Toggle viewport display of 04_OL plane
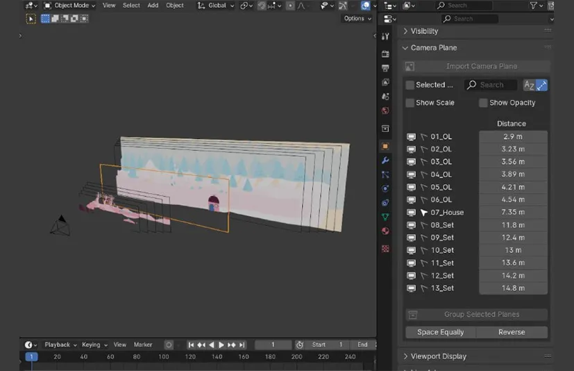Screen dimensions: 574x371 pyautogui.click(x=412, y=174)
